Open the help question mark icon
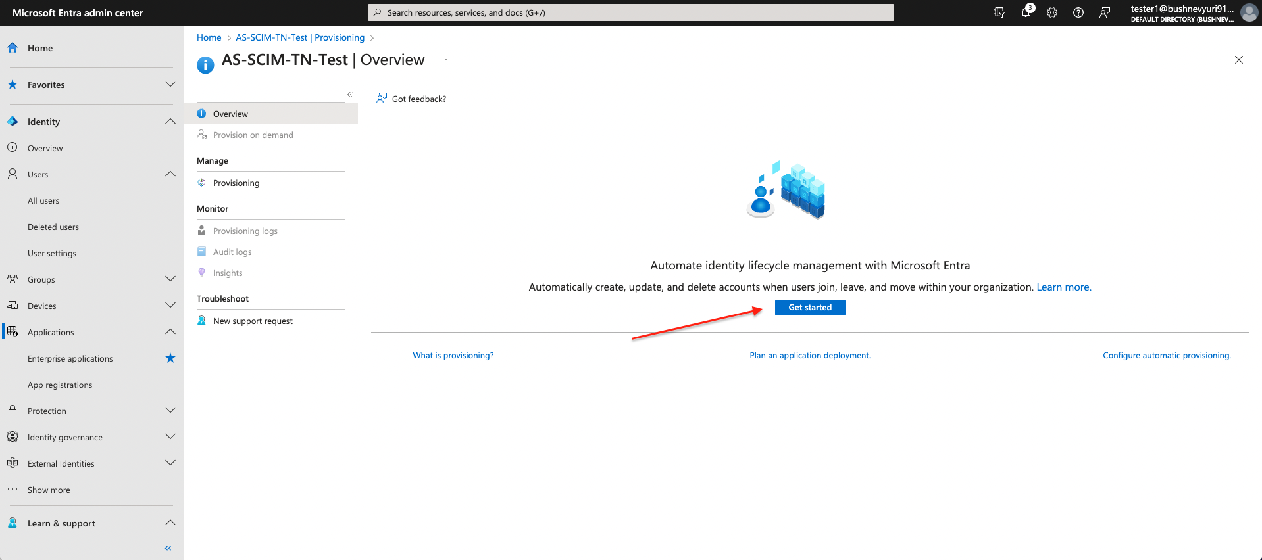The height and width of the screenshot is (560, 1262). (1078, 12)
